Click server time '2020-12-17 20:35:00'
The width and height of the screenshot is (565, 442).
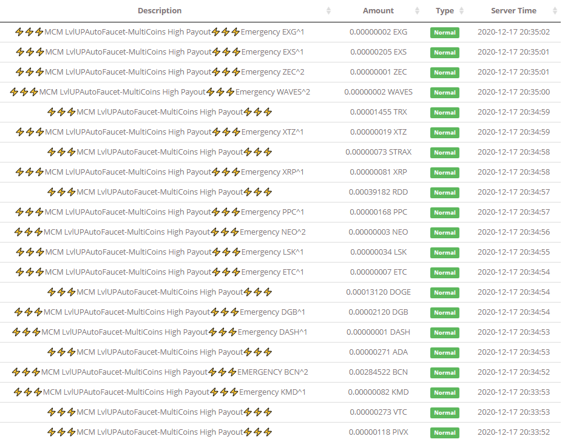point(513,92)
